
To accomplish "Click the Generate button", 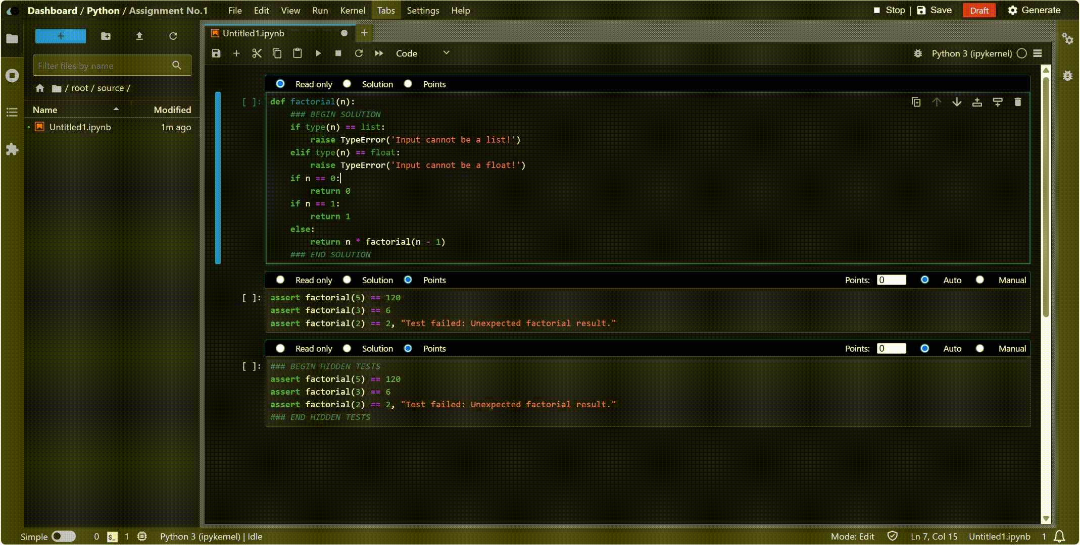I will click(x=1034, y=10).
